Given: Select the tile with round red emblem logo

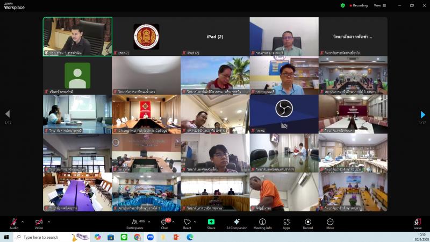Looking at the screenshot, I should coord(146,37).
